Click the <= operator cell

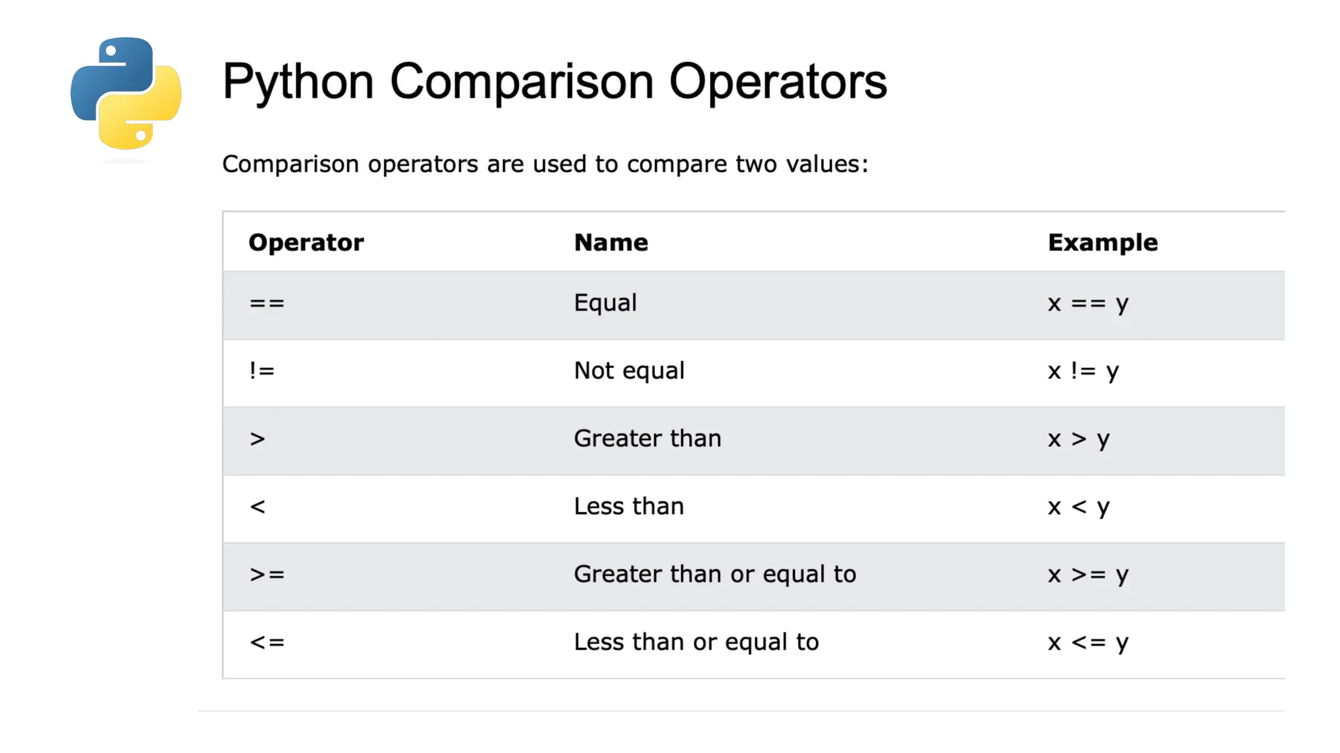tap(267, 643)
